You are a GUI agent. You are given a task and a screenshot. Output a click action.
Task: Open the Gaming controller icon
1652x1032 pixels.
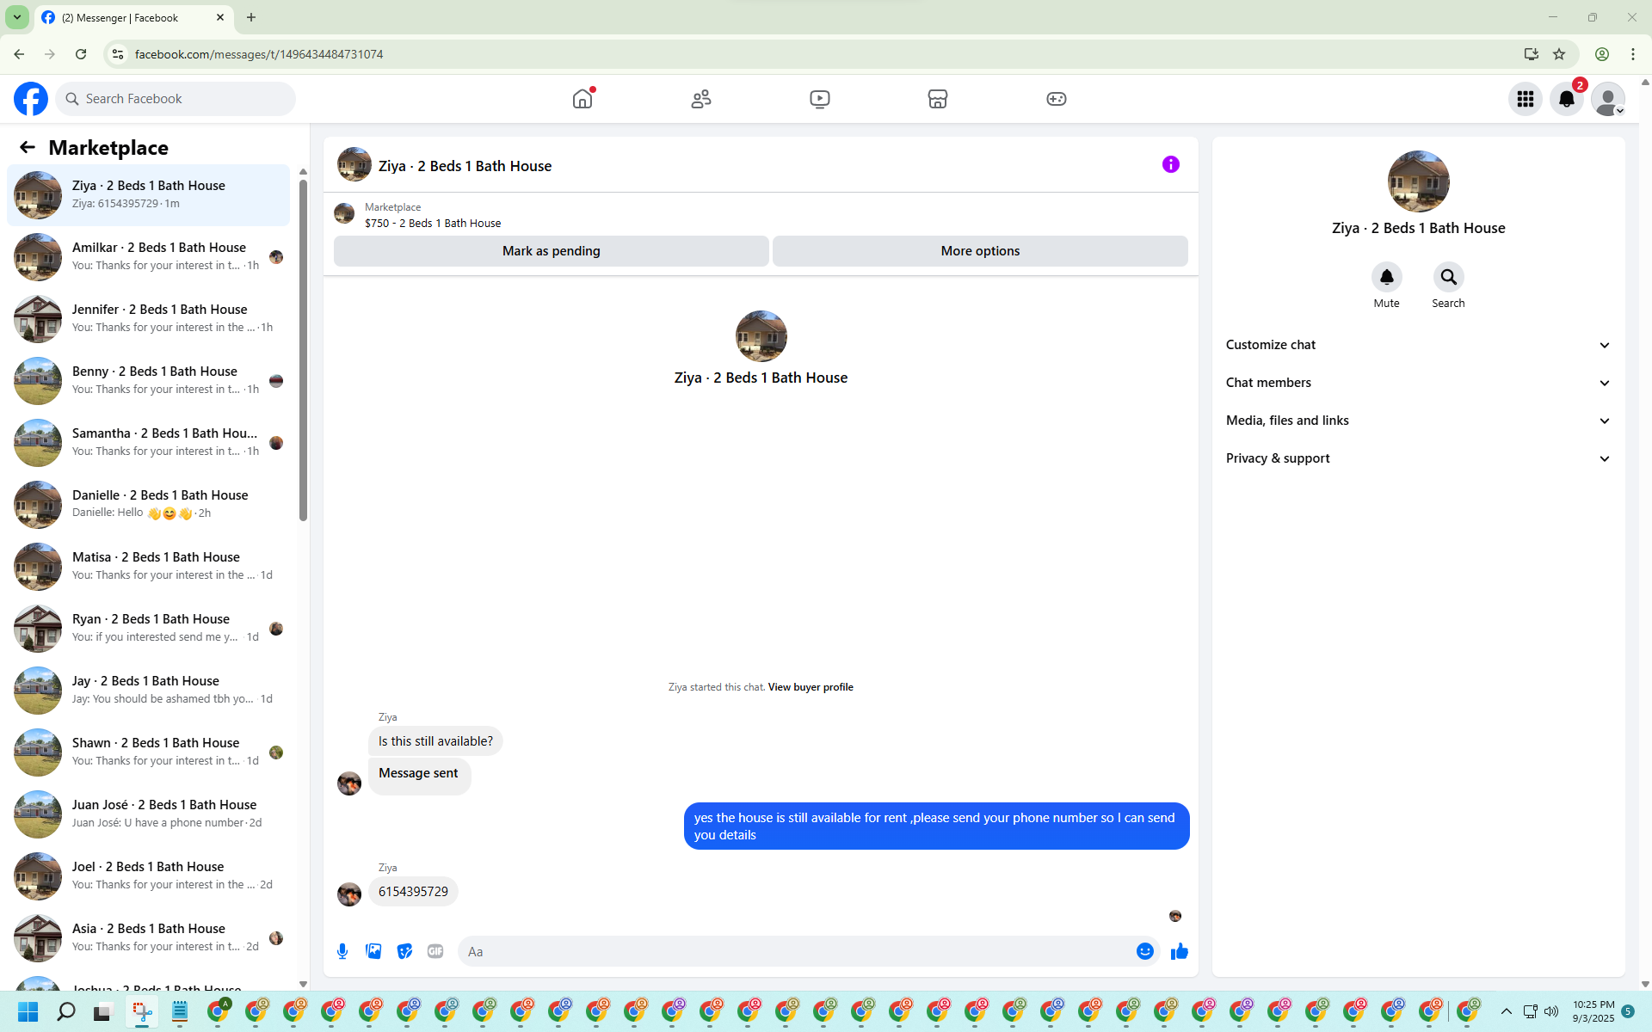[1057, 99]
